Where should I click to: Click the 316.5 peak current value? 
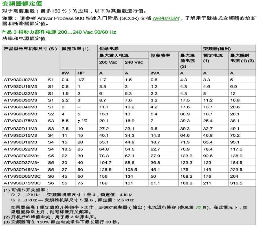[236, 183]
